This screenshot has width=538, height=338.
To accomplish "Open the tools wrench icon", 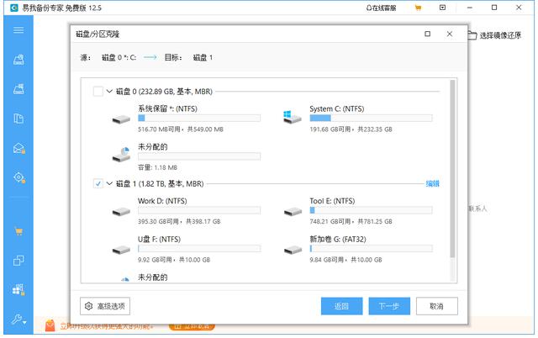I will 18,320.
